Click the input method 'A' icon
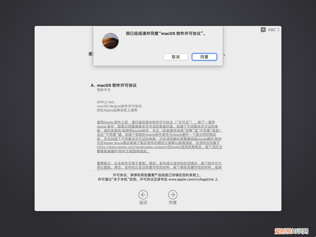 [263, 30]
